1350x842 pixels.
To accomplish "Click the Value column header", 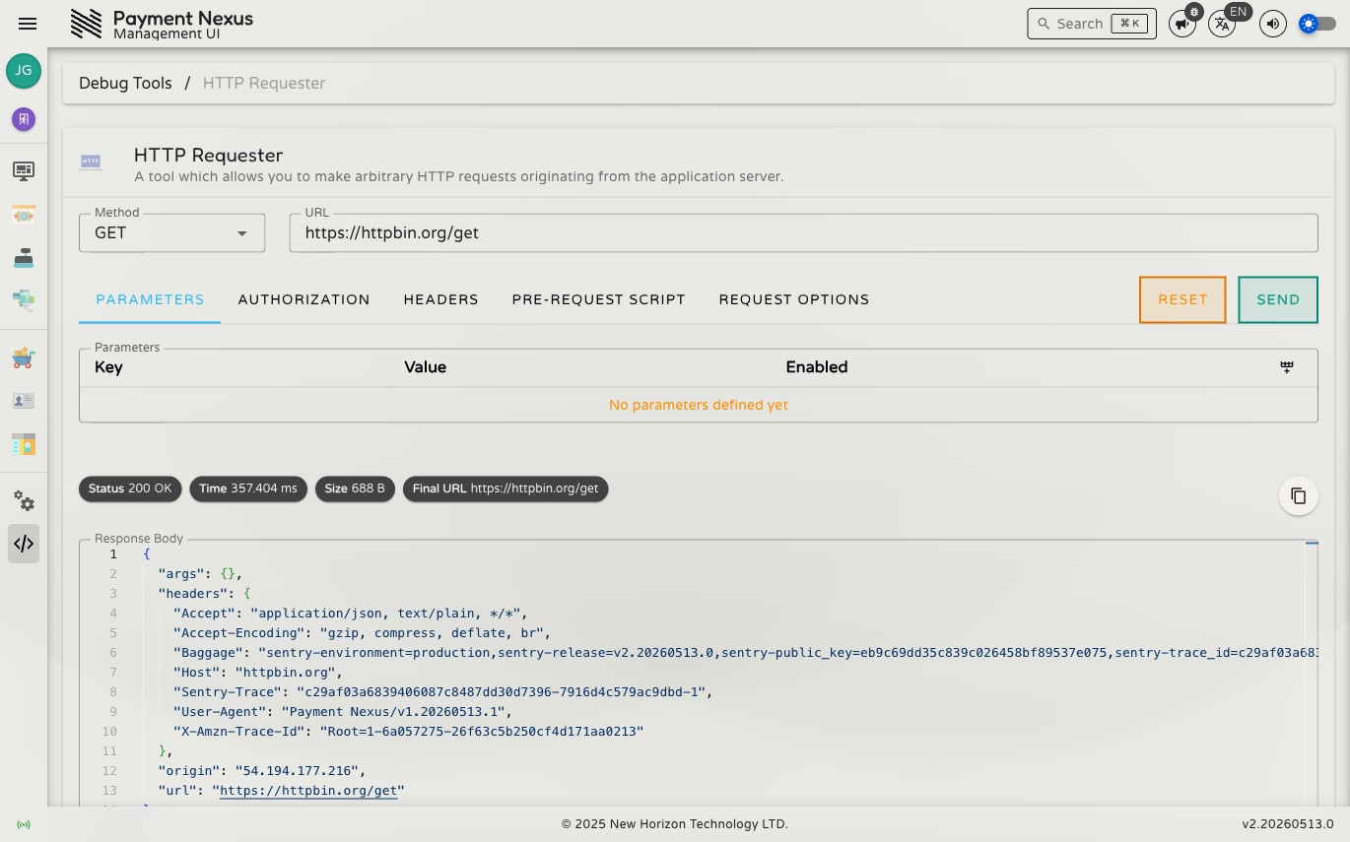I will (426, 367).
